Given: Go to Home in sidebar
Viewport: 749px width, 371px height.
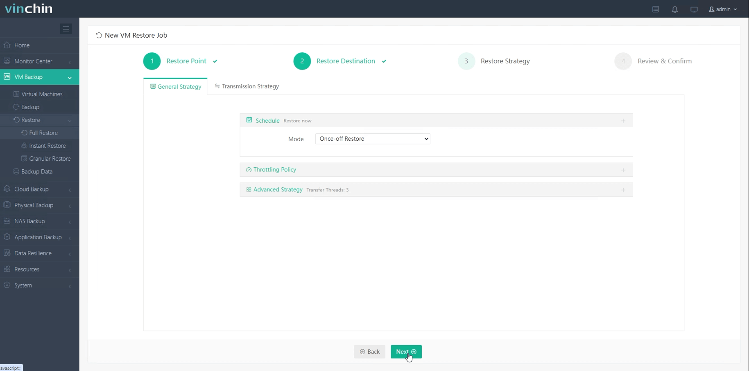Looking at the screenshot, I should coord(39,45).
